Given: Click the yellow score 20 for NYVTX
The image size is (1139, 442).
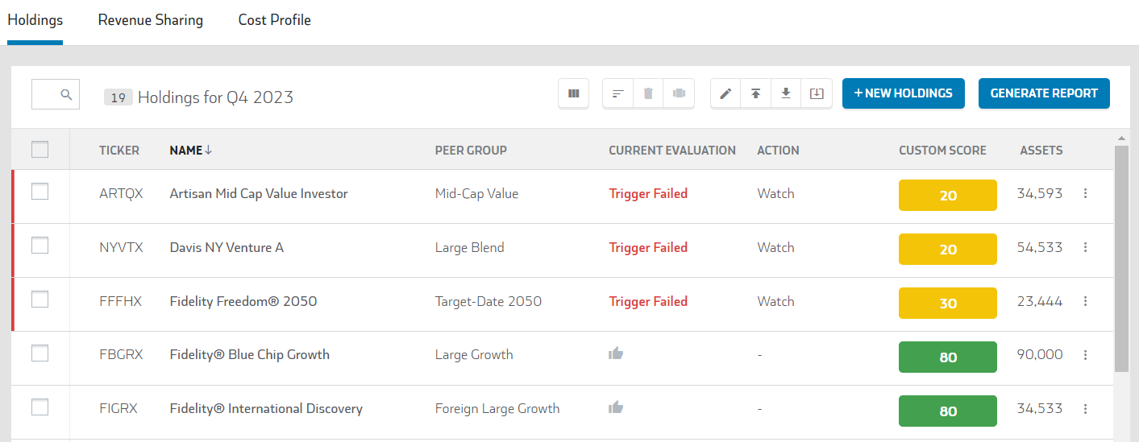Looking at the screenshot, I should click(x=948, y=250).
